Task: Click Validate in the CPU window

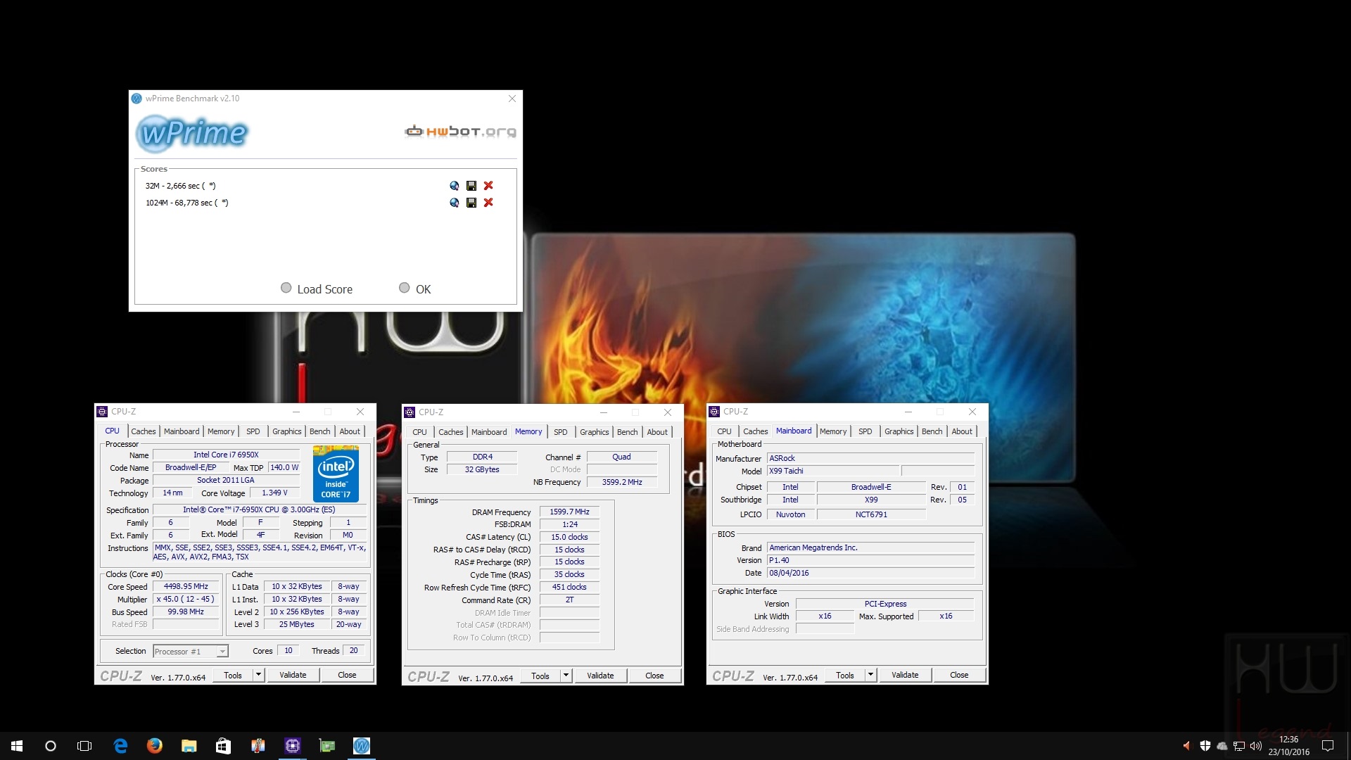Action: pyautogui.click(x=293, y=675)
